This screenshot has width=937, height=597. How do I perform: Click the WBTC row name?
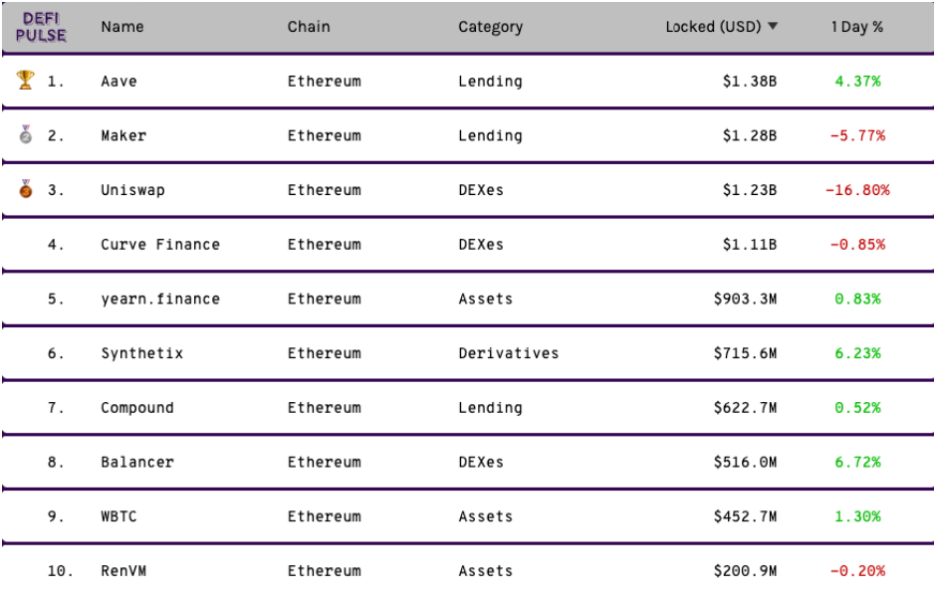point(118,516)
